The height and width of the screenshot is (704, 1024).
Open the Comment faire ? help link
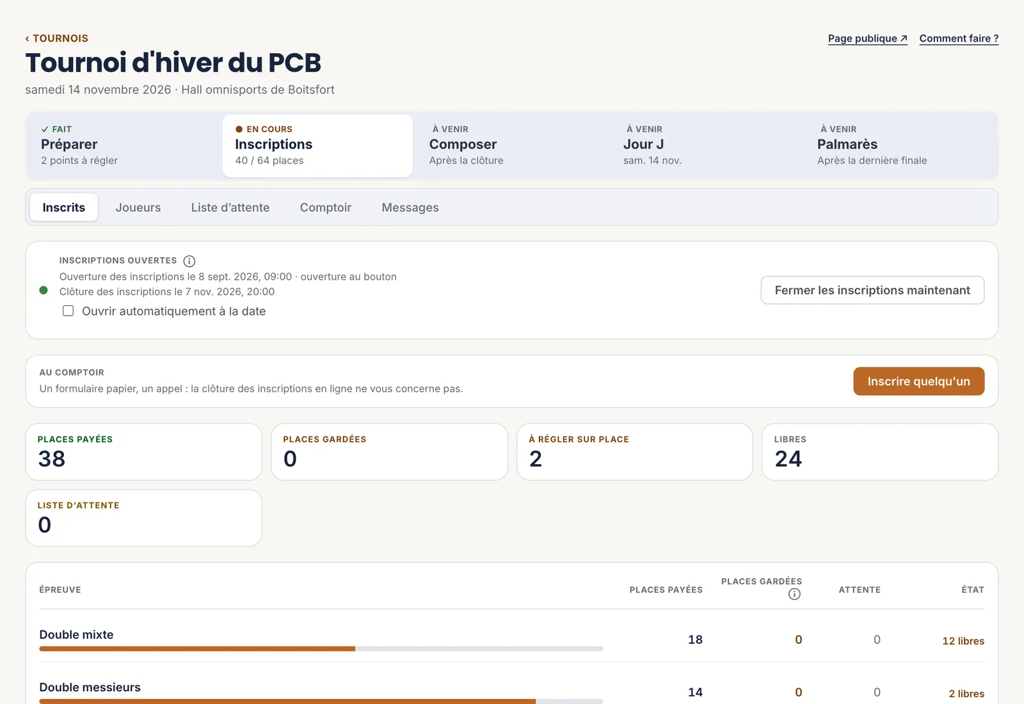(959, 38)
